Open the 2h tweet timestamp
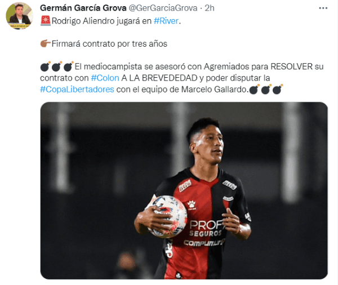Viewport: 338px width, 285px height. (x=210, y=8)
